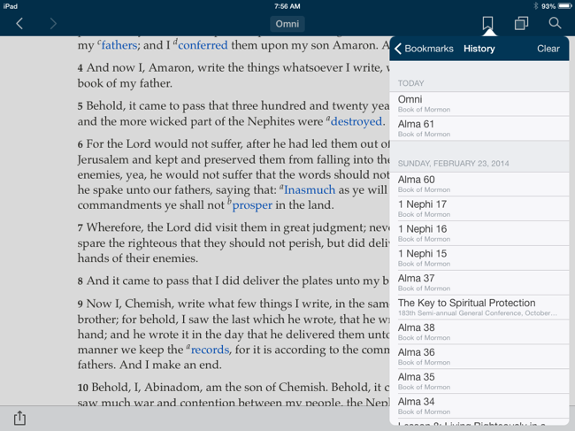Open Alma 38 history entry
The width and height of the screenshot is (575, 431).
click(479, 332)
